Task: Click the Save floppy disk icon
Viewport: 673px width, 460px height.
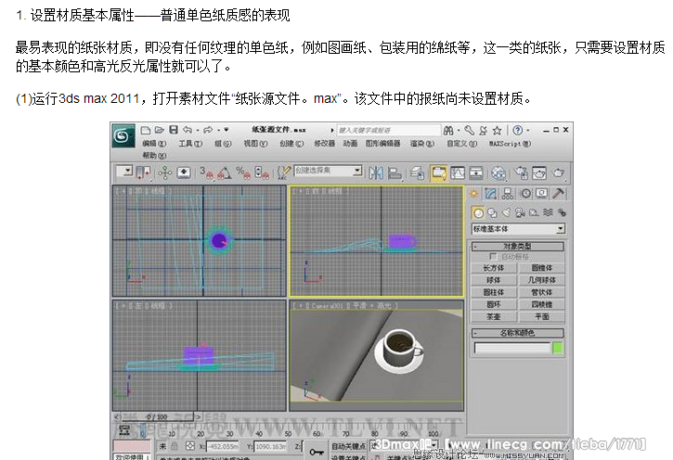Action: pyautogui.click(x=173, y=130)
